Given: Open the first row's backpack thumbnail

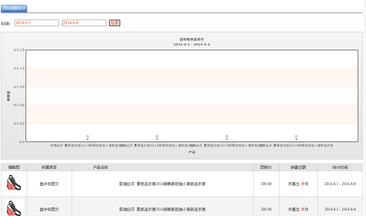Looking at the screenshot, I should pyautogui.click(x=14, y=183).
